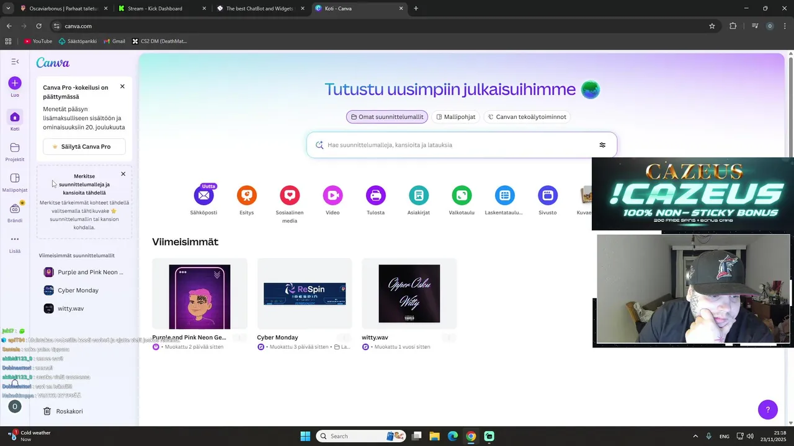Open Mallipohjat in the sidebar
Screen dimensions: 794x446
(x=15, y=182)
